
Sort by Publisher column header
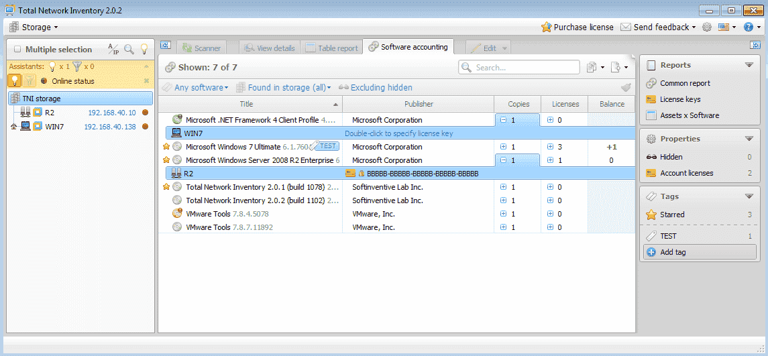419,104
